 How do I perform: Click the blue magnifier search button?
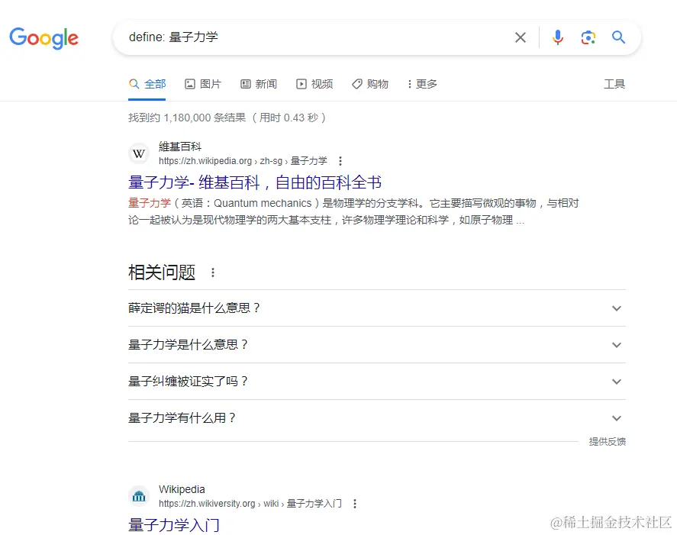[x=618, y=37]
